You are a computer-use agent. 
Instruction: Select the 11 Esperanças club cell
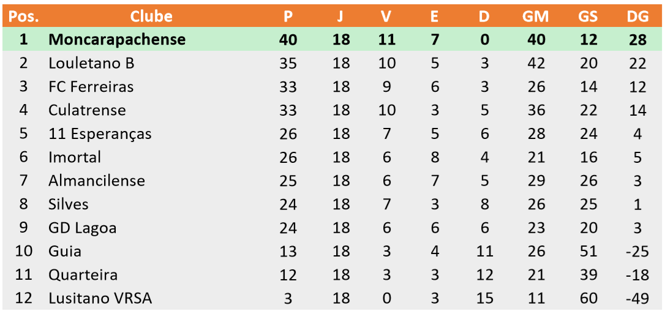pyautogui.click(x=100, y=134)
